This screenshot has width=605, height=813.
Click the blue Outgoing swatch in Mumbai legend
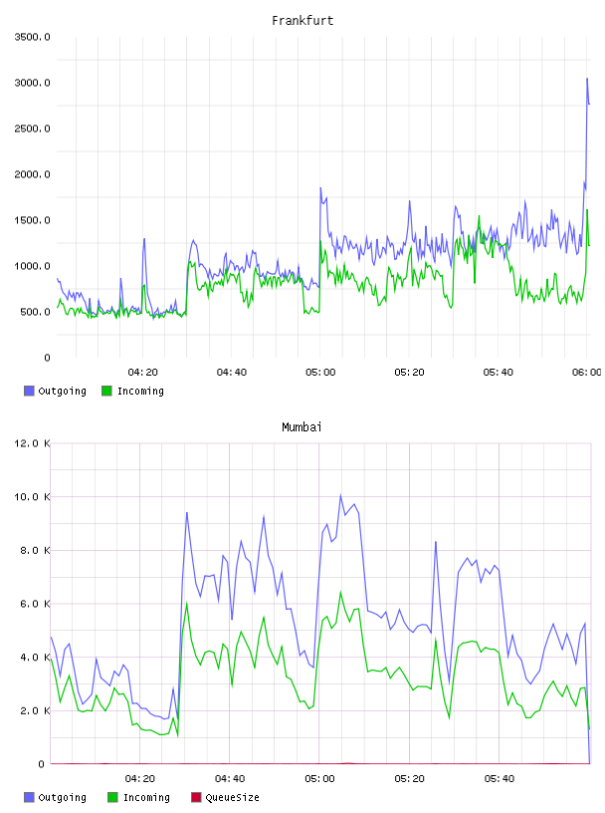click(x=29, y=797)
